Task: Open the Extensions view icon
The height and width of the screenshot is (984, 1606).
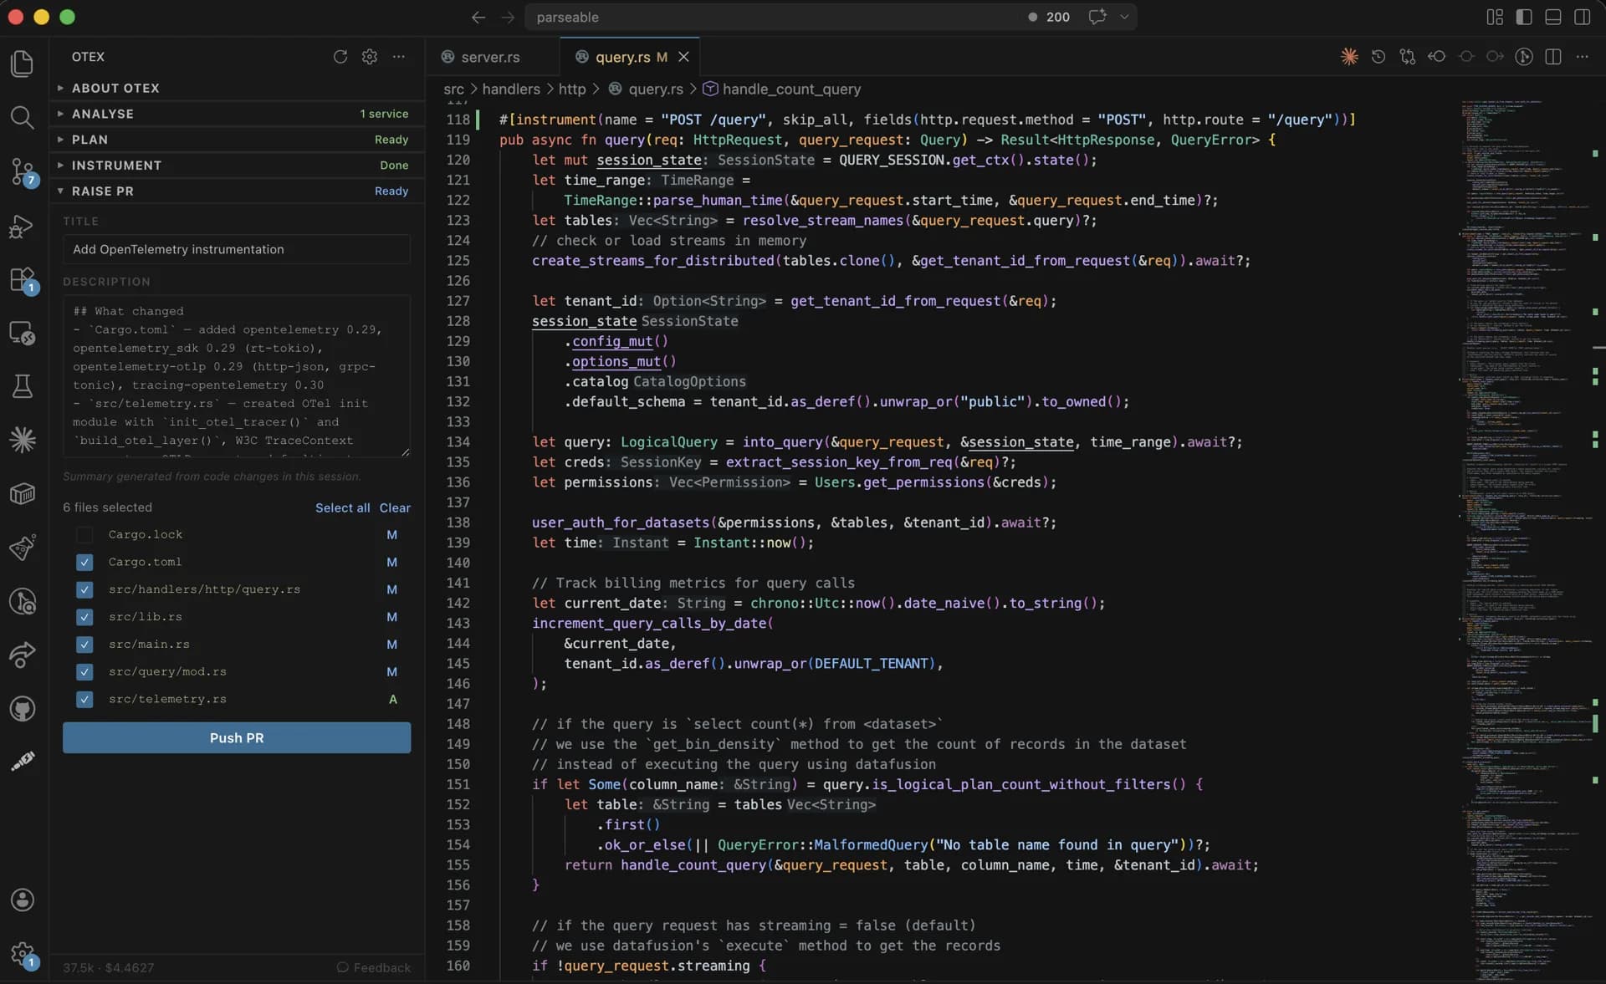Action: point(23,279)
